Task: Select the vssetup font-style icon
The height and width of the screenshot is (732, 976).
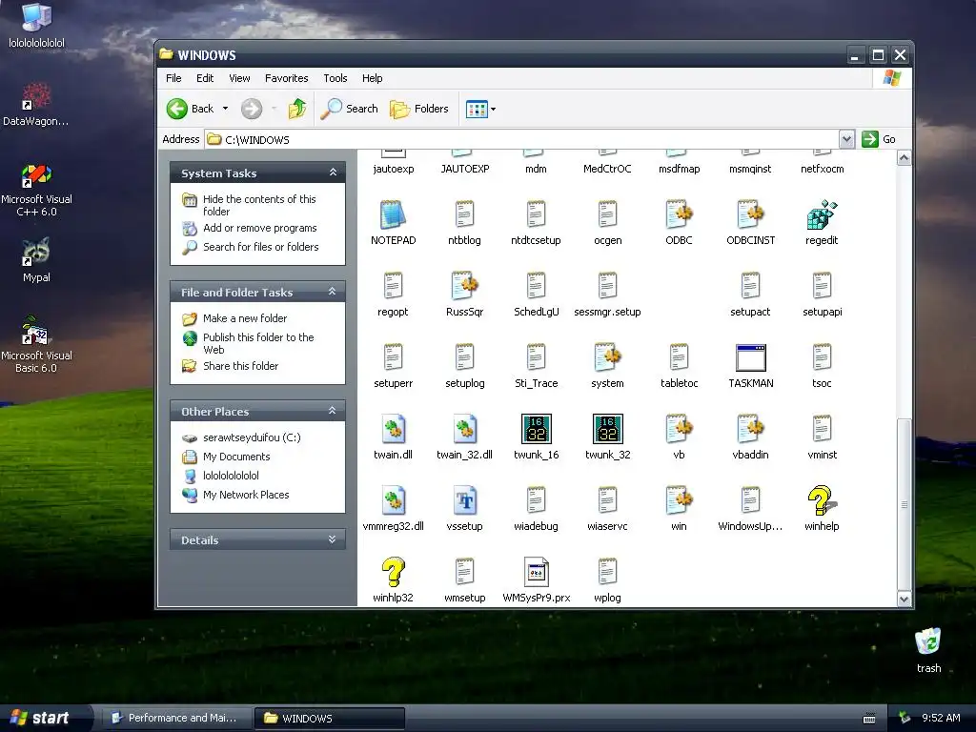Action: click(x=464, y=501)
